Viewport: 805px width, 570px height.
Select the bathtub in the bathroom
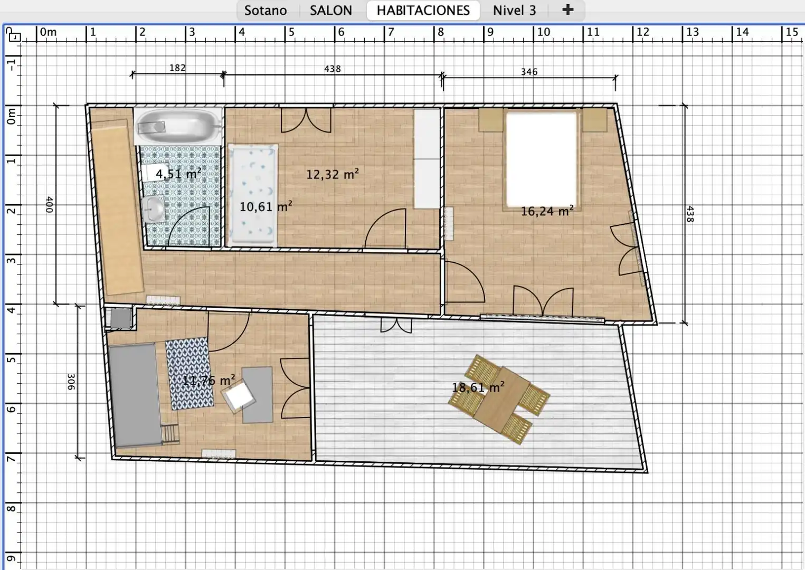click(x=177, y=126)
